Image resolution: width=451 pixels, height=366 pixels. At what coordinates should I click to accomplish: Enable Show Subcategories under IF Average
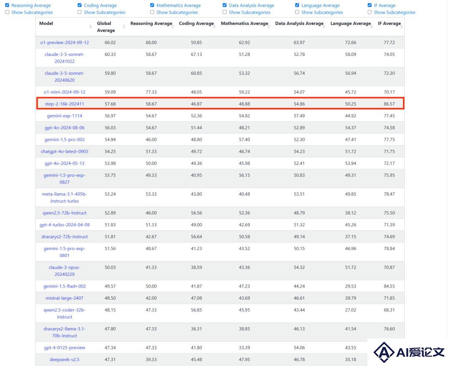click(370, 12)
